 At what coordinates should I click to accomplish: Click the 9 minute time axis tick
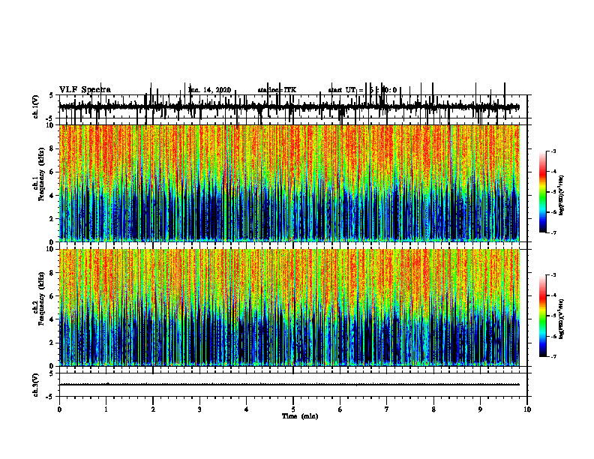click(x=480, y=409)
